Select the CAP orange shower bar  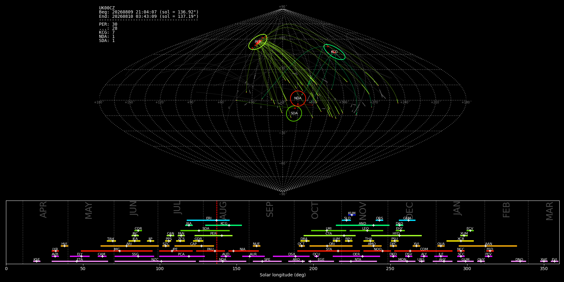tap(194, 246)
